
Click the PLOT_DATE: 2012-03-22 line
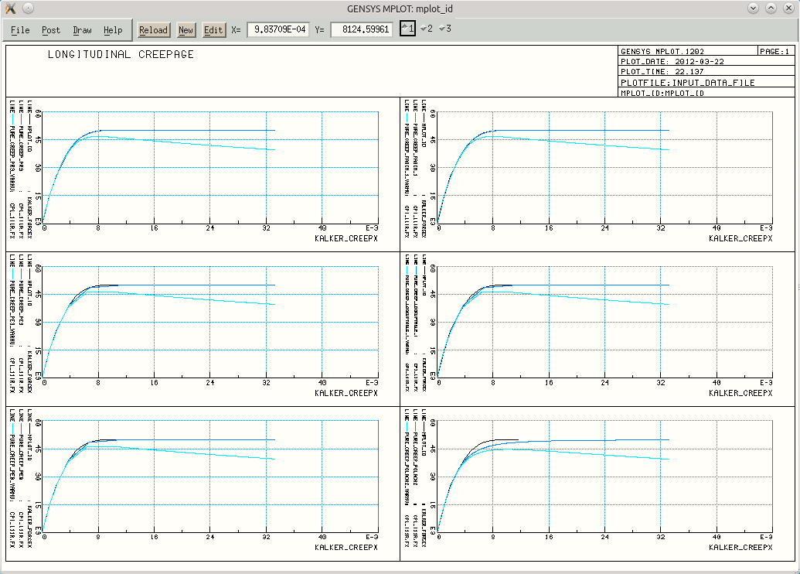672,61
